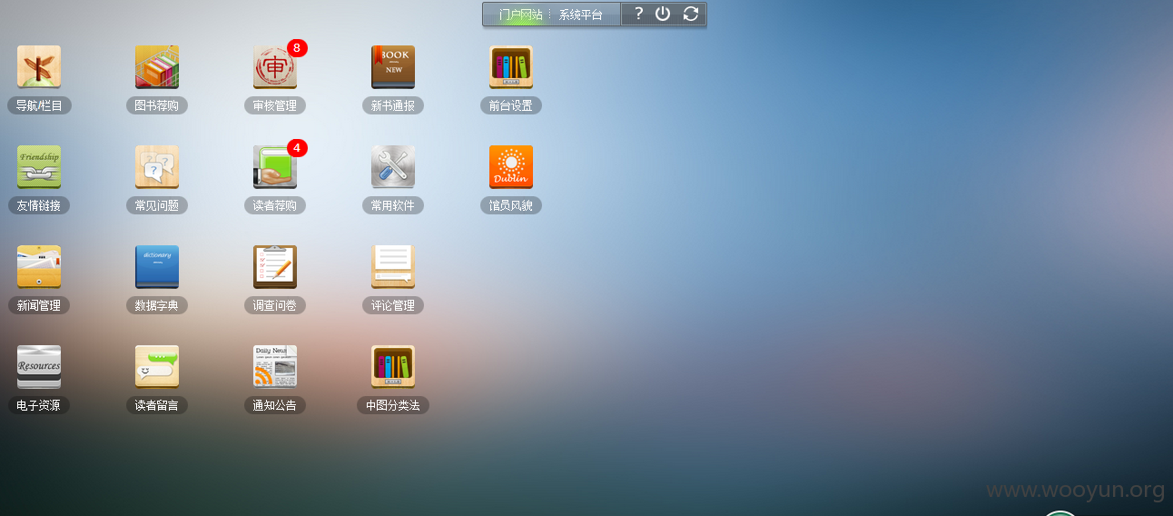Screen dimensions: 1173x516
Task: Switch to the 系统平台 tab
Action: click(581, 15)
